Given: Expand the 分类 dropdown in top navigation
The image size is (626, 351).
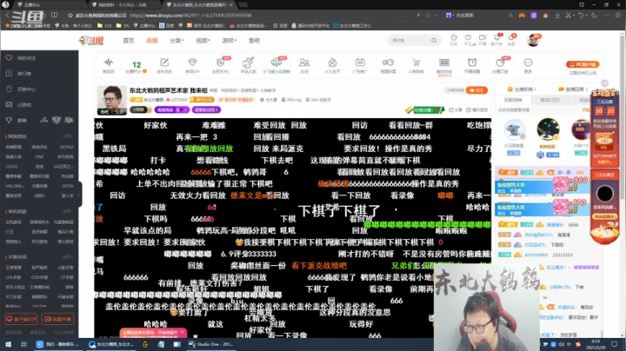Looking at the screenshot, I should (x=176, y=40).
